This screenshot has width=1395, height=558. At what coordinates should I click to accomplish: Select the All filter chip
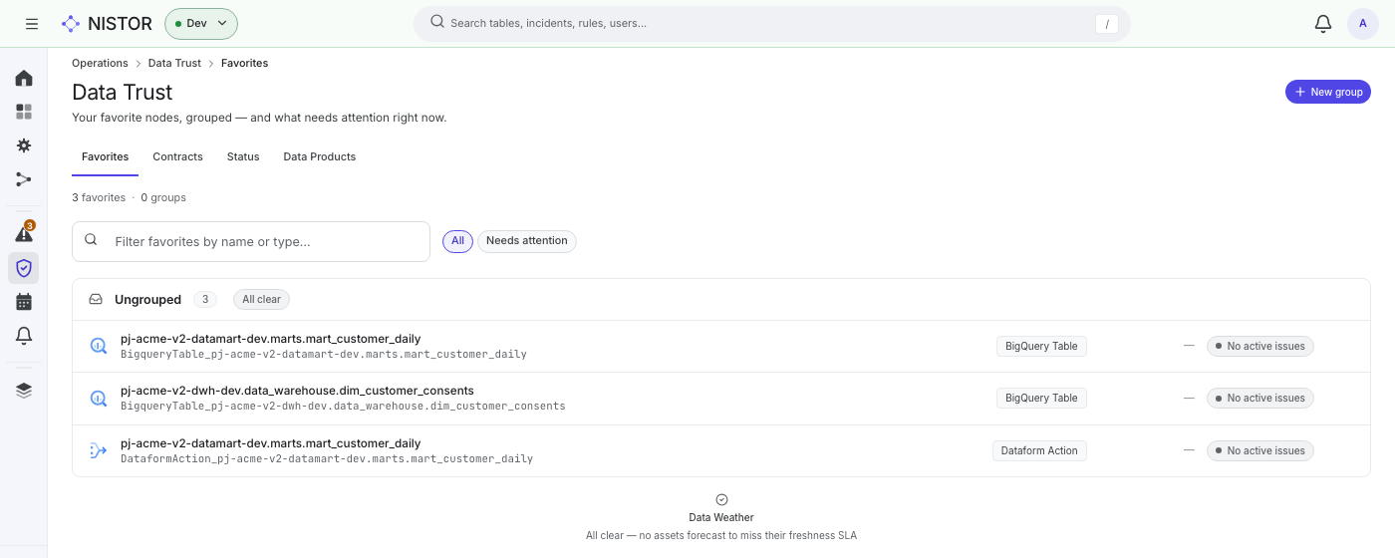(x=457, y=241)
